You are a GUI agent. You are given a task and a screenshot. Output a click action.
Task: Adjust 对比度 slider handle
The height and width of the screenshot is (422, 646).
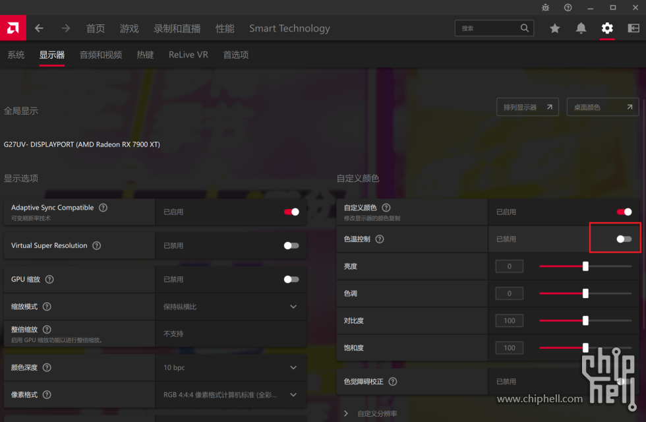pyautogui.click(x=585, y=320)
